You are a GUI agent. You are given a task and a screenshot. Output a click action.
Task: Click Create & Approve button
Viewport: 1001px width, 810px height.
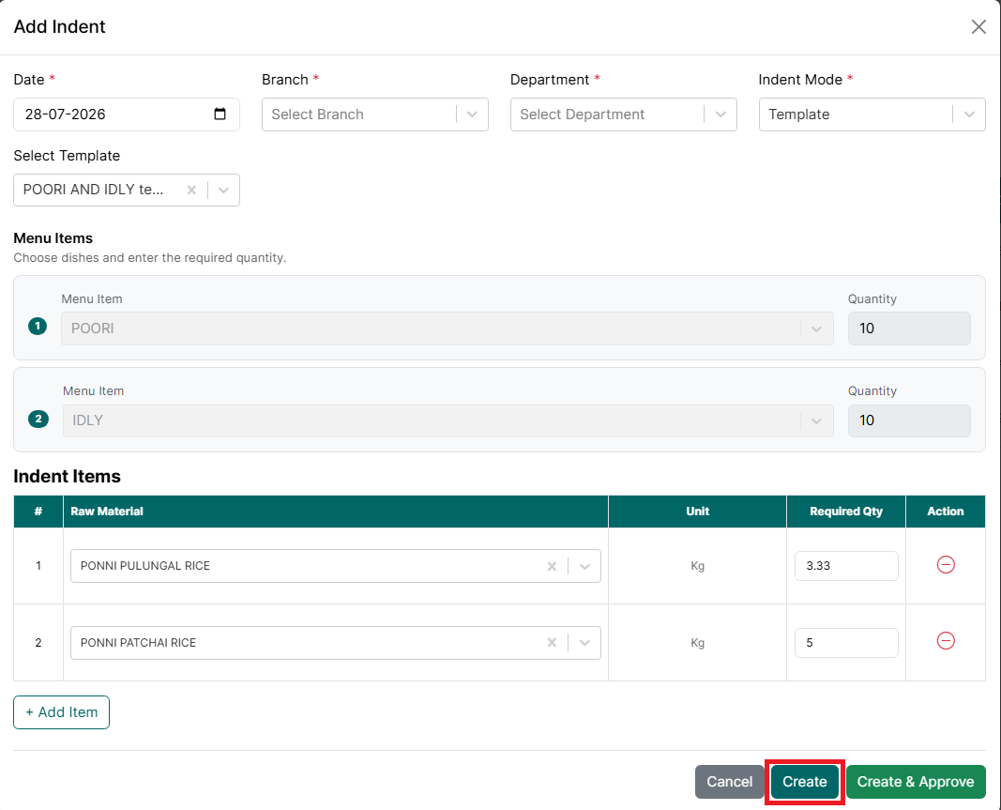(x=916, y=782)
